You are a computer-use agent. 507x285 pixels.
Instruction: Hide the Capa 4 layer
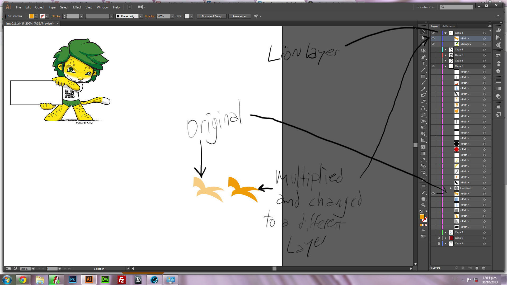[433, 33]
